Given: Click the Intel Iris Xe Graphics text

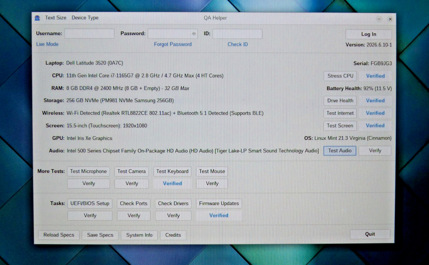Looking at the screenshot, I should [x=89, y=138].
